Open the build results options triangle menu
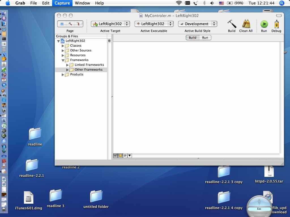 point(130,156)
